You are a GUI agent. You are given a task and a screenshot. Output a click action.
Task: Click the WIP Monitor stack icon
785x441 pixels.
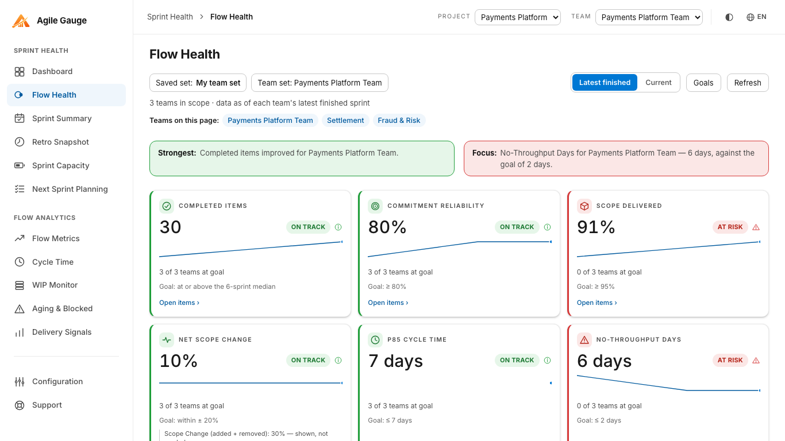coord(20,285)
